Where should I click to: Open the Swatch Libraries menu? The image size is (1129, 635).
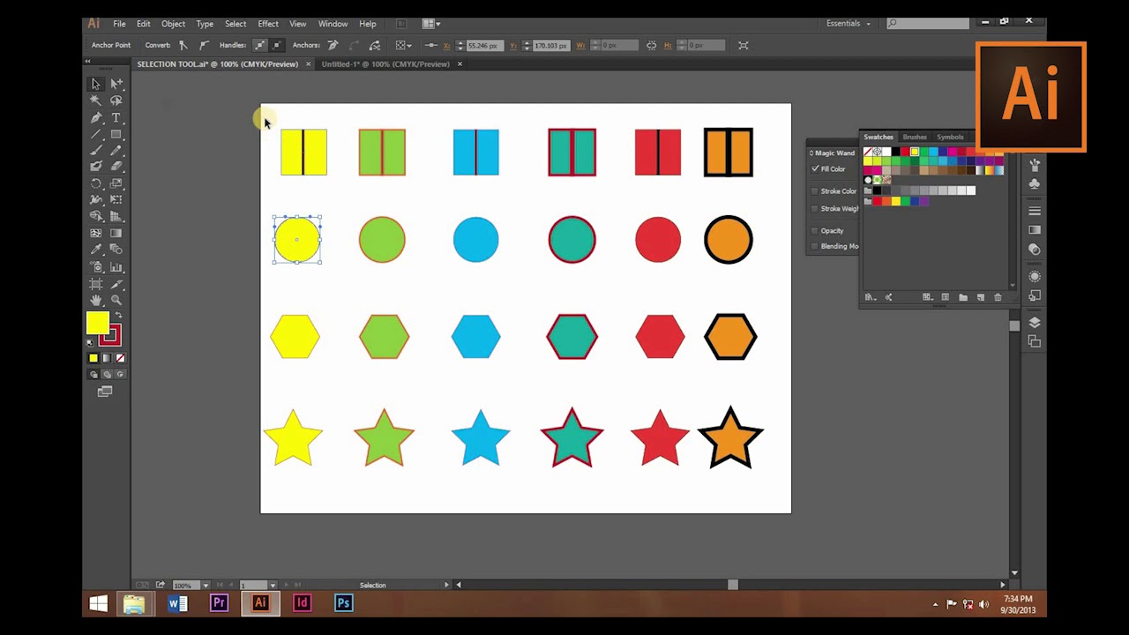pos(870,297)
